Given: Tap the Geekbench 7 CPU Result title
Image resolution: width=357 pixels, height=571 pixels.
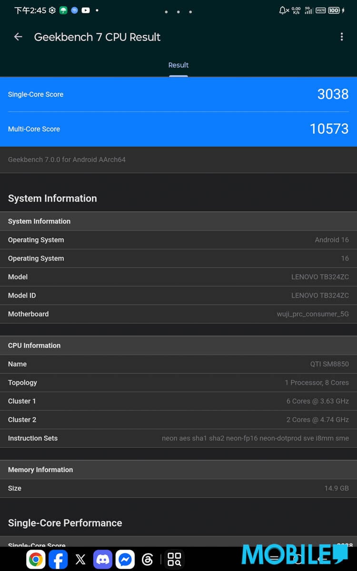Looking at the screenshot, I should click(x=97, y=37).
